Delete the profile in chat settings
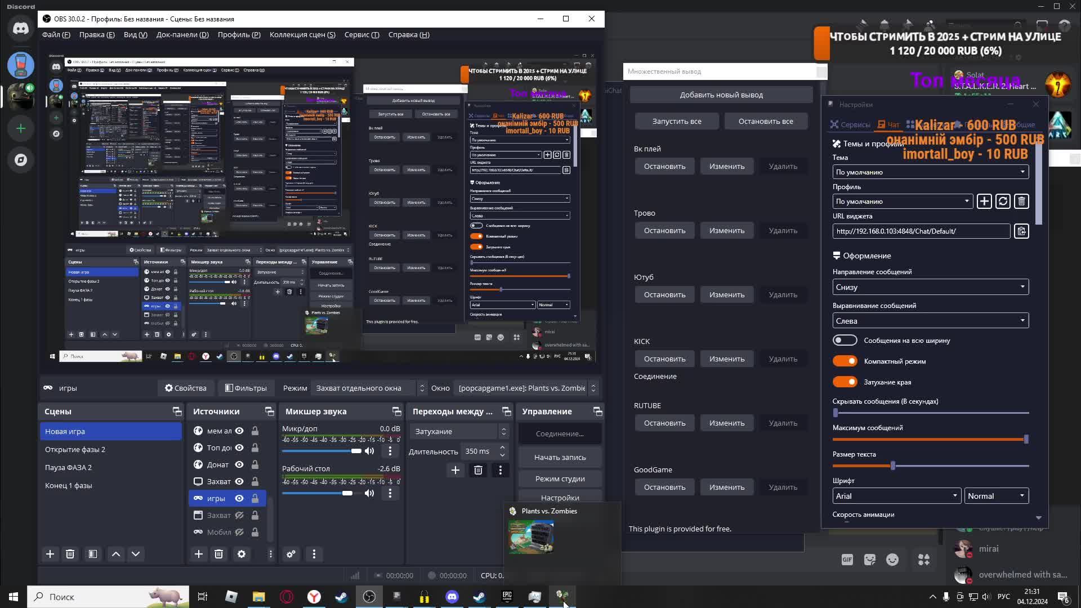This screenshot has height=608, width=1081. 1022,202
